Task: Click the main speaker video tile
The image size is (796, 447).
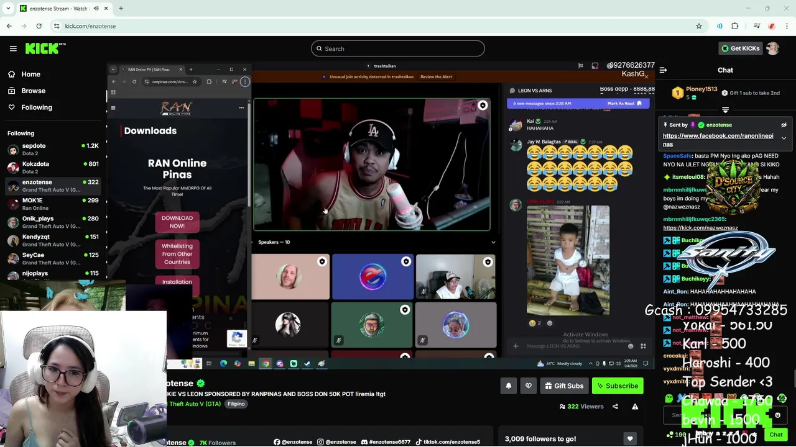Action: (372, 165)
